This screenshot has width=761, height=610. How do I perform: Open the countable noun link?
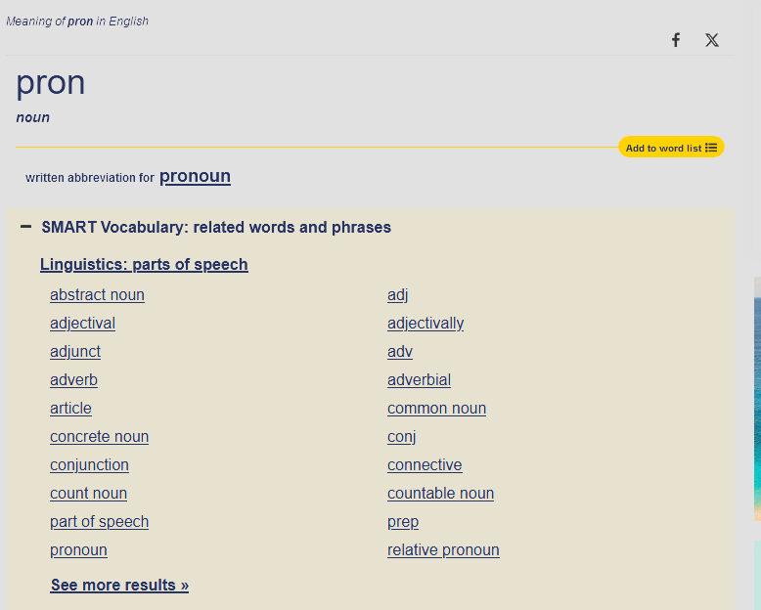[x=440, y=494]
